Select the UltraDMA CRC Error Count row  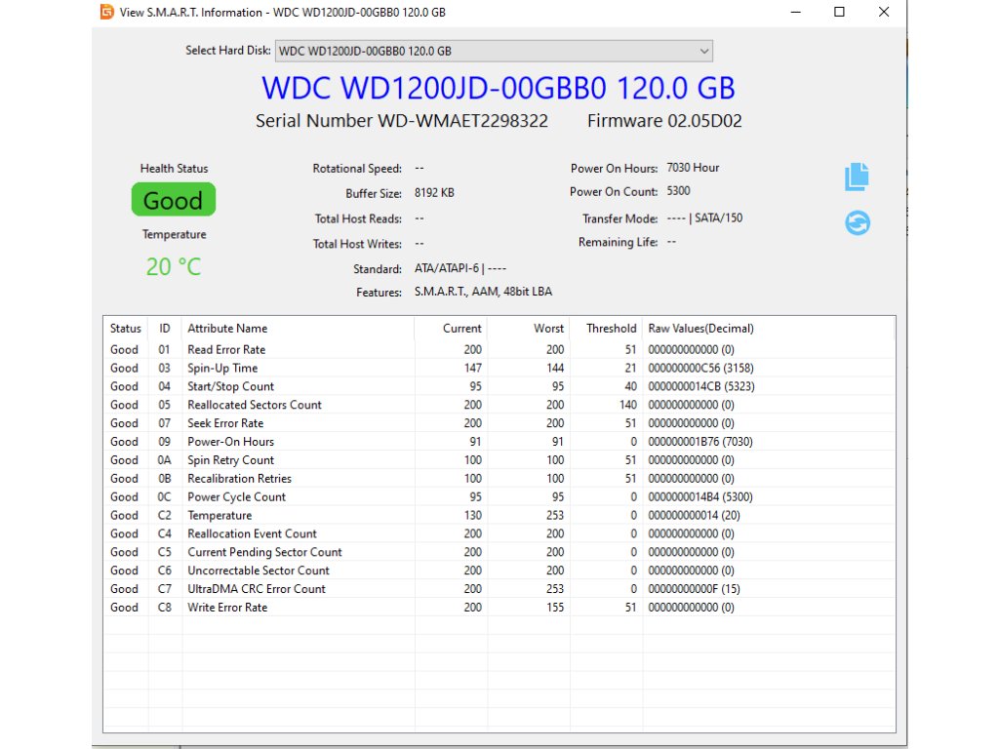click(x=257, y=589)
